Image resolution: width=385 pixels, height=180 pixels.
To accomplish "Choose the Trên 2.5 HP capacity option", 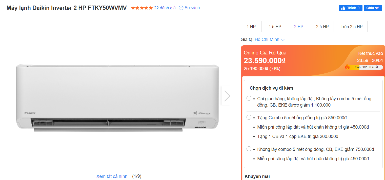I will [x=351, y=27].
